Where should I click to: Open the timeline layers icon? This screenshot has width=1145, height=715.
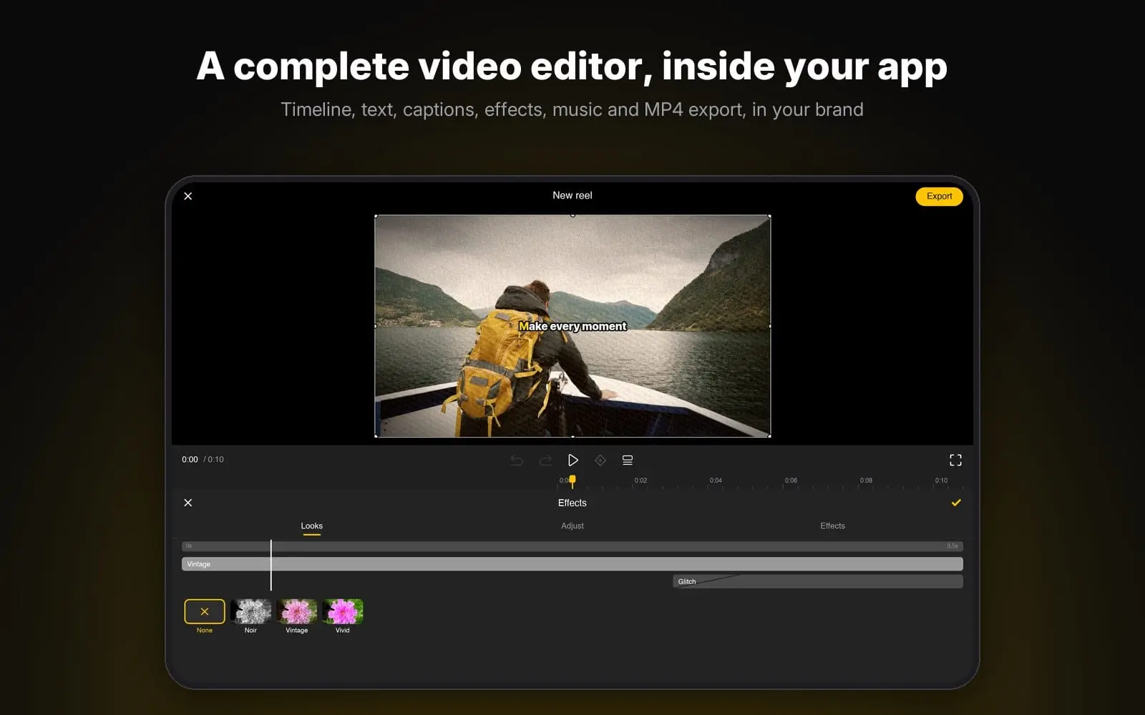tap(628, 460)
